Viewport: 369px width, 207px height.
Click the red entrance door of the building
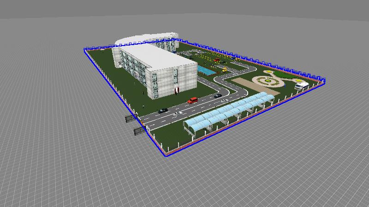[176, 90]
